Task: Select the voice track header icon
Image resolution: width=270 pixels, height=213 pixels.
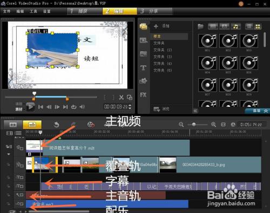Action: coord(20,195)
